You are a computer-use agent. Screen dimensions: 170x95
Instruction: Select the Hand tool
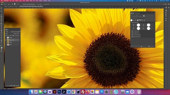[1, 41]
